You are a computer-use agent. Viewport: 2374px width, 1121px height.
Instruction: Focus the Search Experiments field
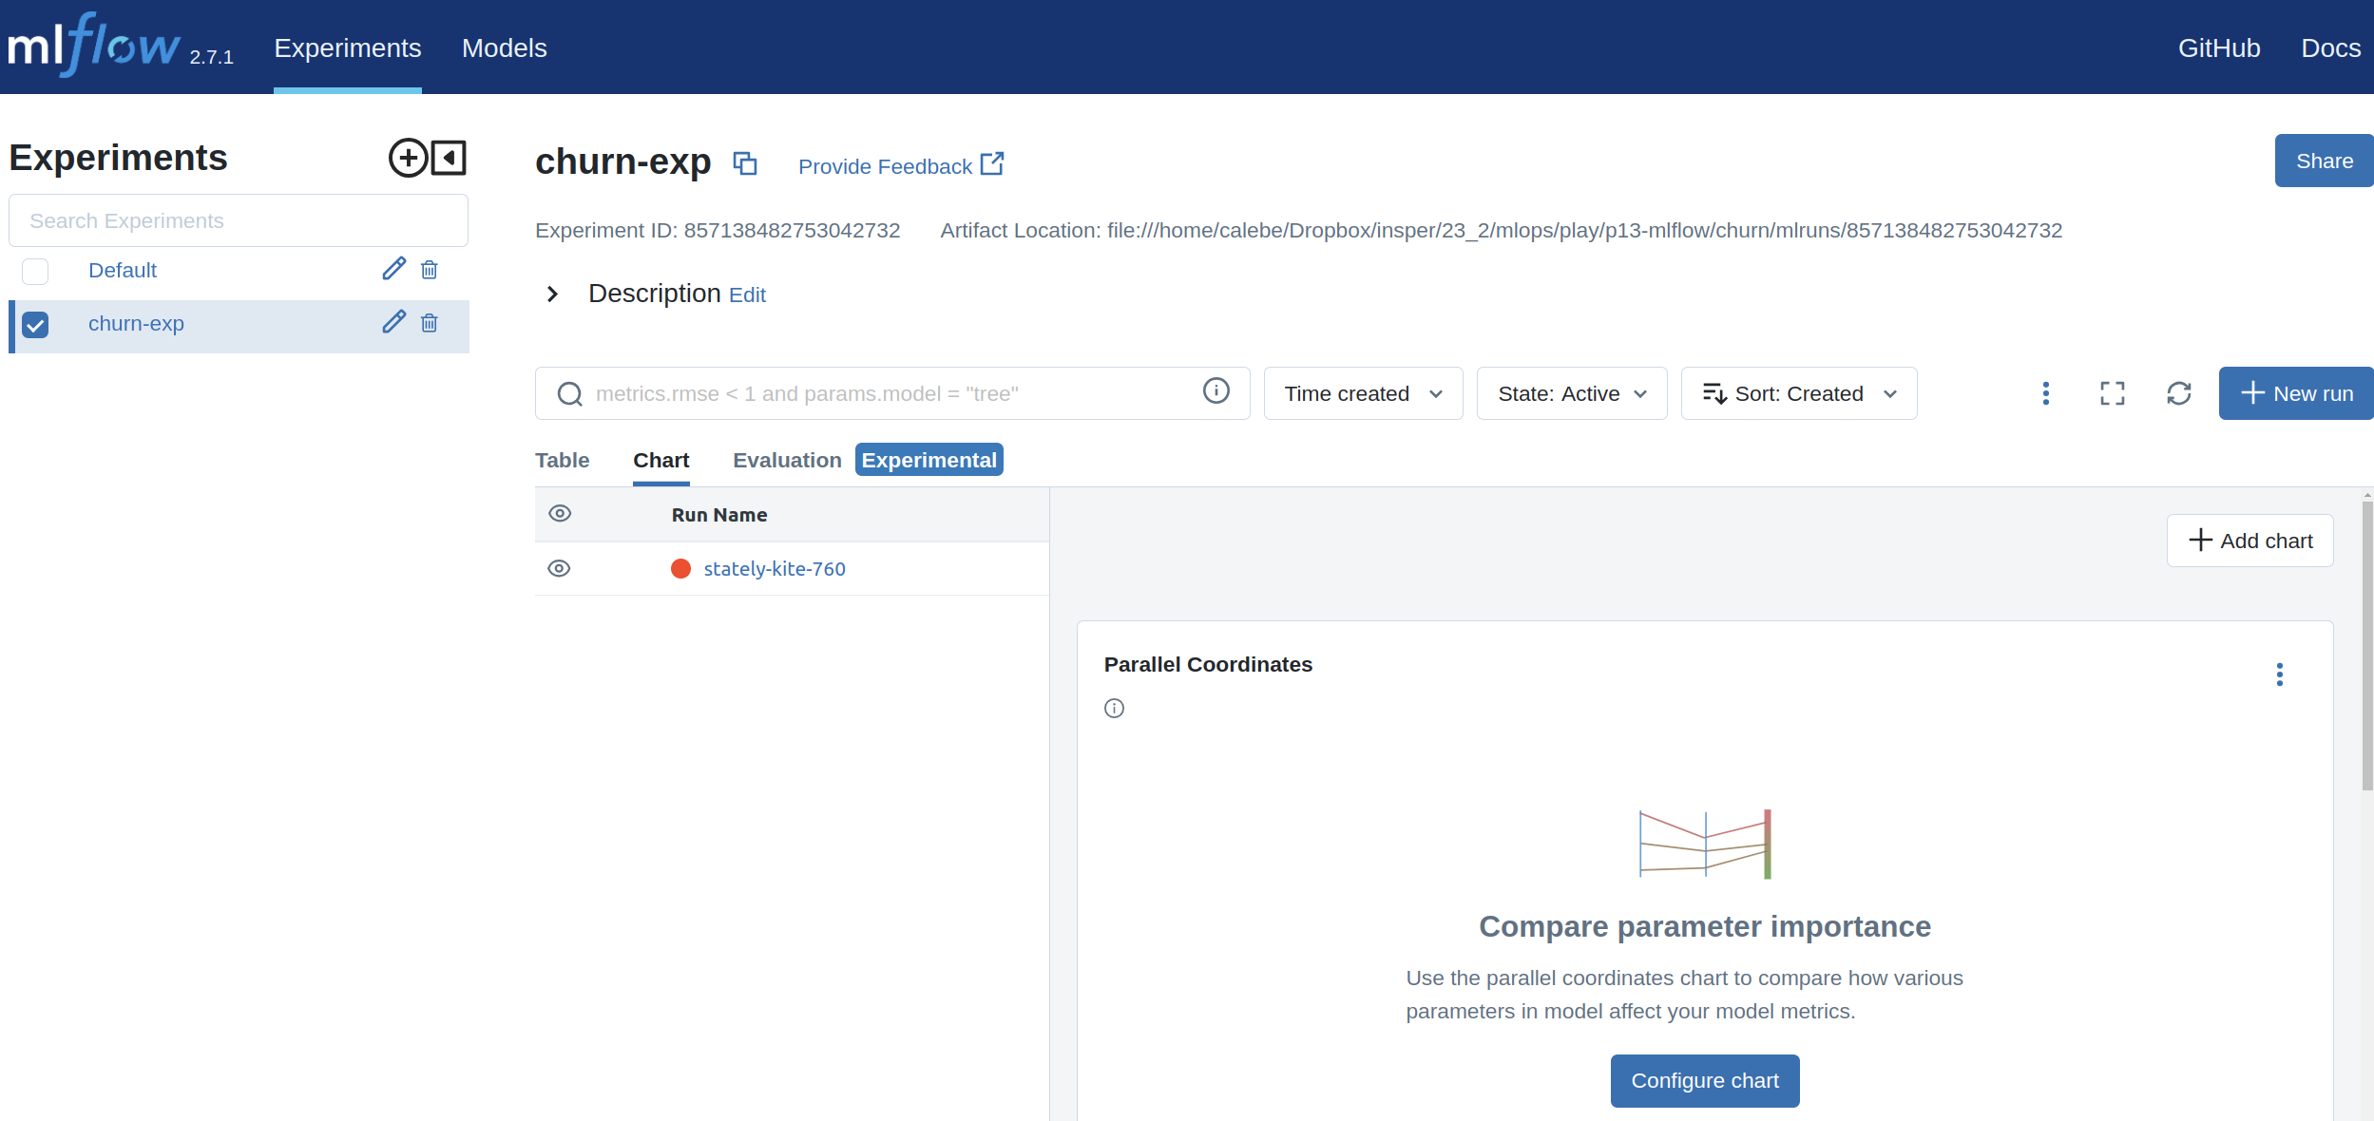click(x=238, y=220)
